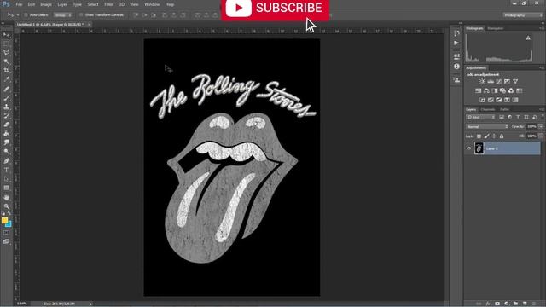Select the Pen tool
546x307 pixels.
pyautogui.click(x=6, y=161)
